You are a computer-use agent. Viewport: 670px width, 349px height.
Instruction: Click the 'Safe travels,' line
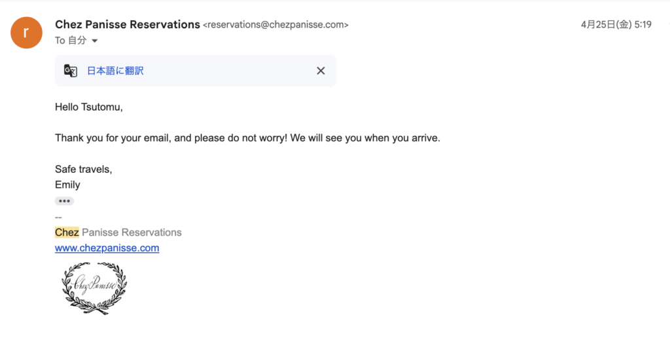[83, 170]
